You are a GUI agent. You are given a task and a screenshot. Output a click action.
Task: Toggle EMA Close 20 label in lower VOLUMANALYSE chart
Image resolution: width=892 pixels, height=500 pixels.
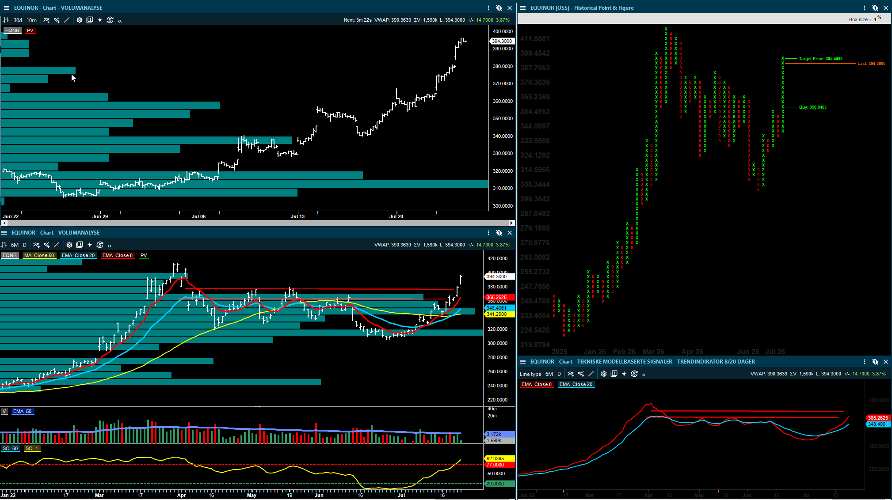(78, 255)
